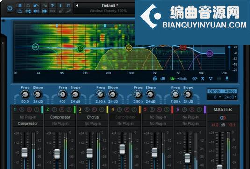Click the mixer sliders toolbar icon
This screenshot has width=250, height=169.
[28, 11]
